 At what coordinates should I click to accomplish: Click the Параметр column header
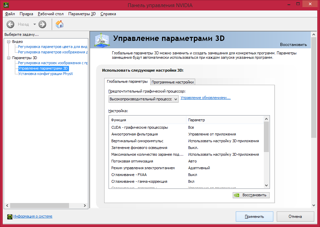(x=225, y=120)
